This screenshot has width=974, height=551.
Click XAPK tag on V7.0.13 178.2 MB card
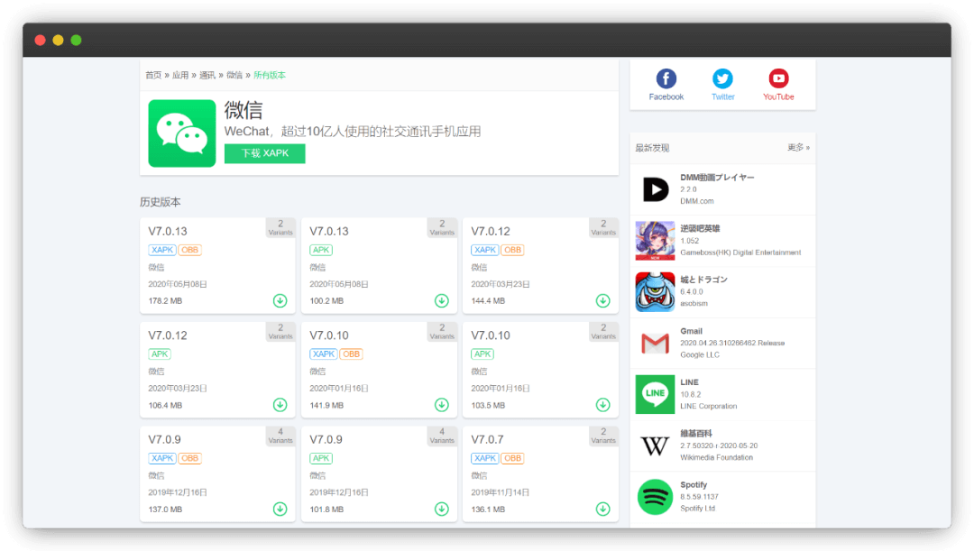tap(162, 250)
